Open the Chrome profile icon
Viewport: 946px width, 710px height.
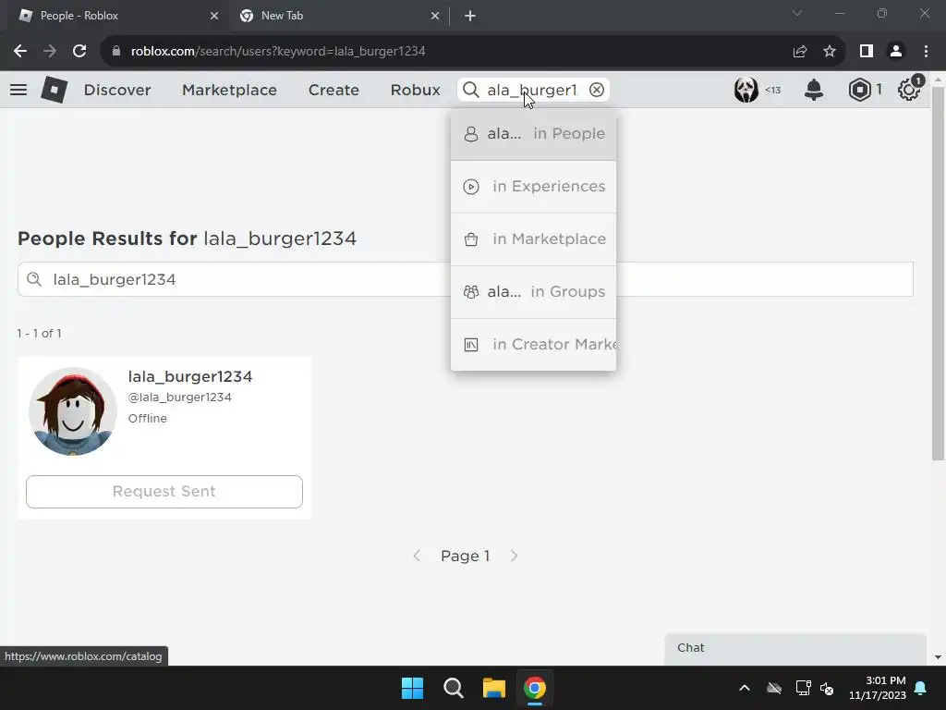[896, 52]
